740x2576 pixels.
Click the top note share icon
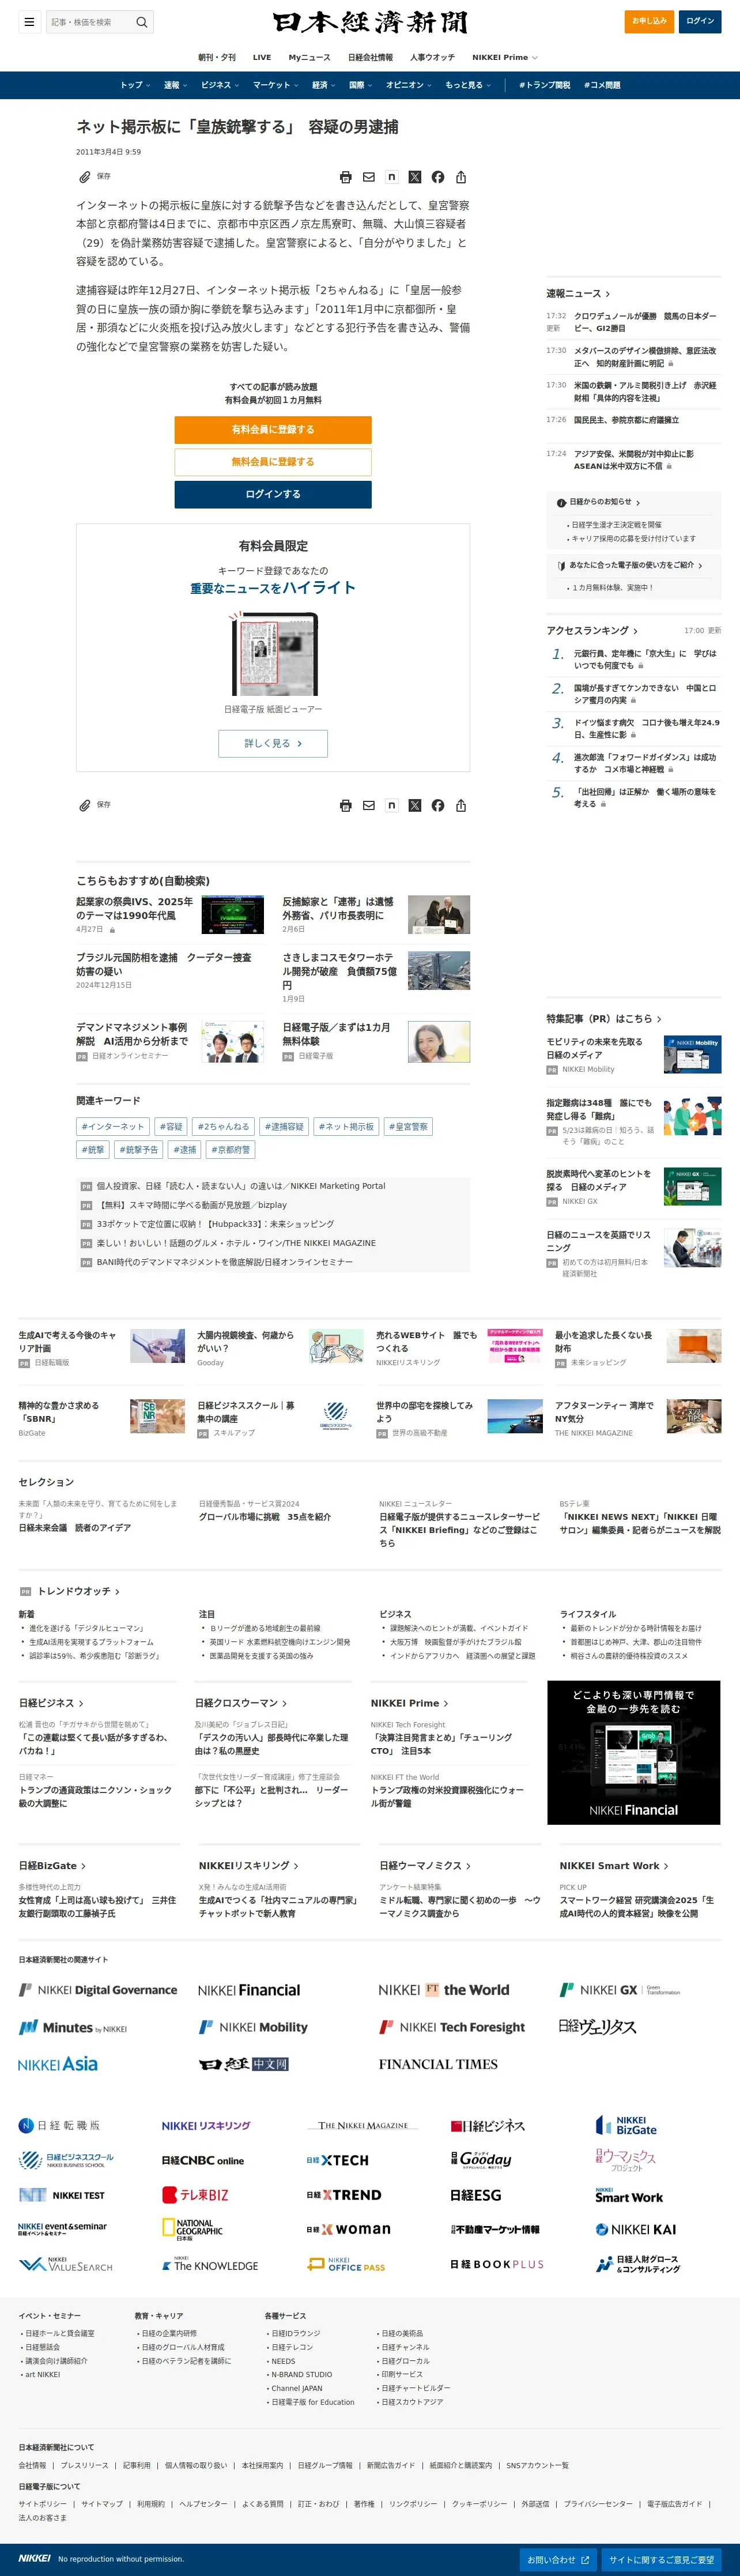click(391, 177)
